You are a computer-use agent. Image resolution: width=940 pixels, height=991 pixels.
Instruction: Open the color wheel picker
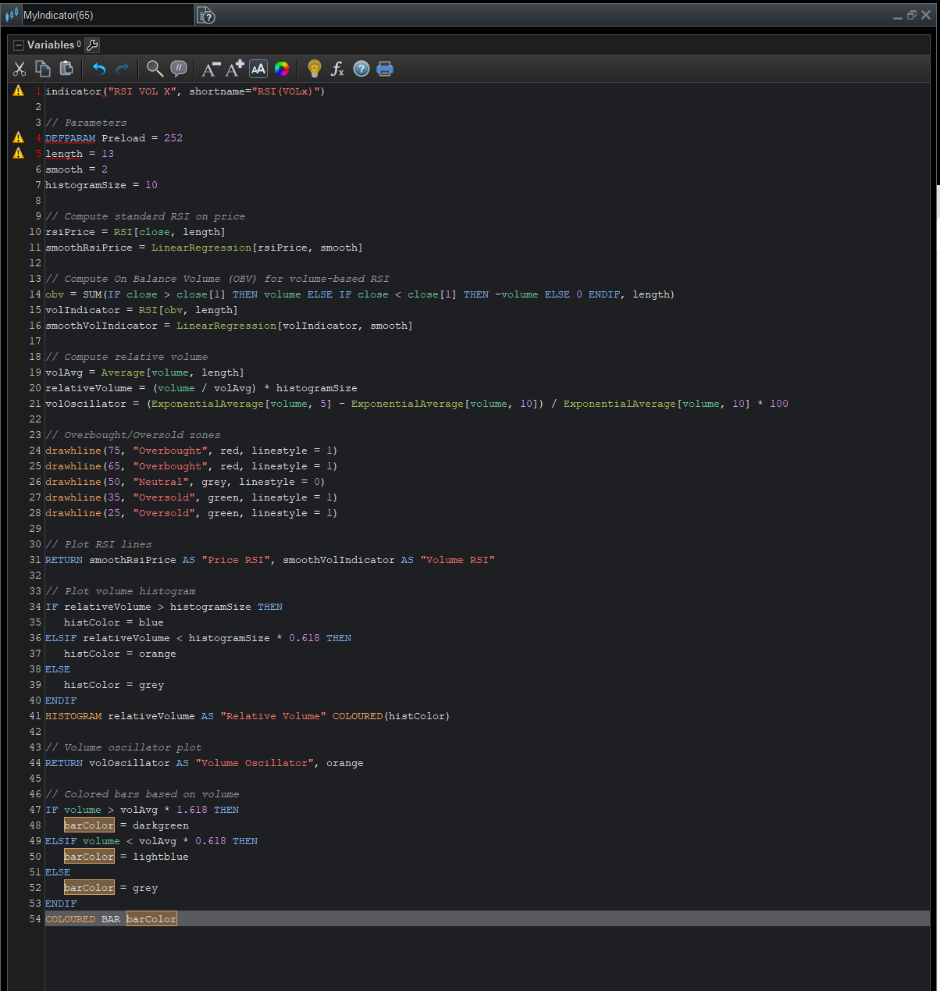(282, 70)
